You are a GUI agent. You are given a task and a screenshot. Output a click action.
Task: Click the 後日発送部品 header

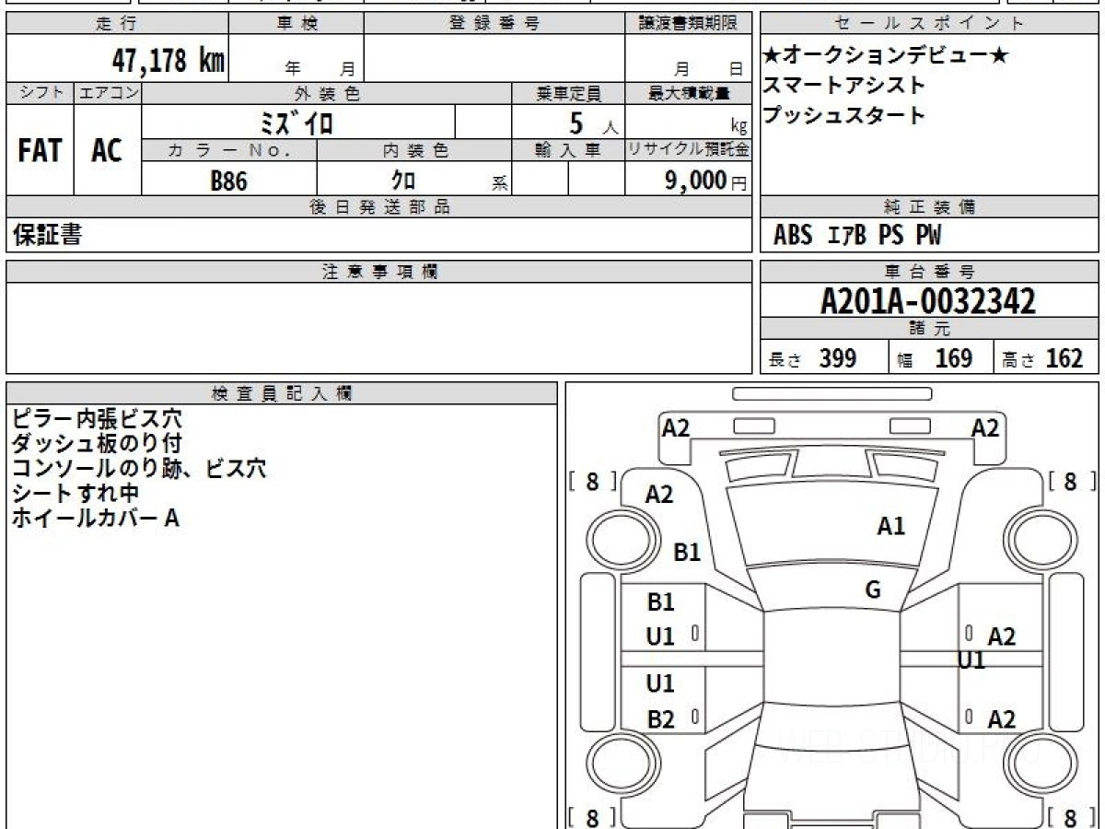pos(379,207)
